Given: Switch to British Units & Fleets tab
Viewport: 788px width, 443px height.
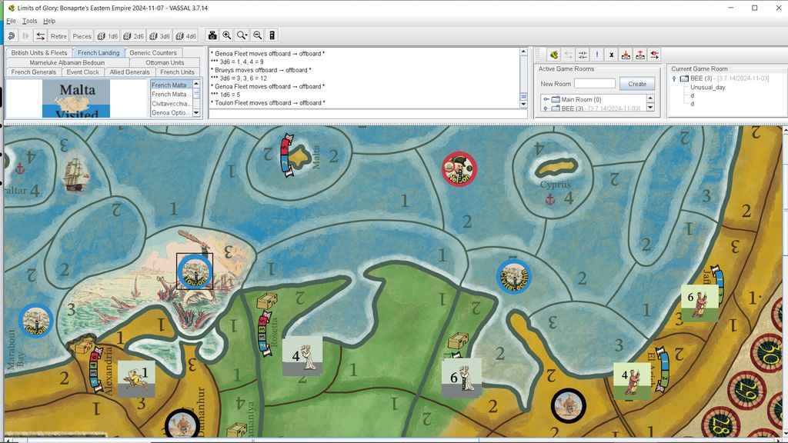Looking at the screenshot, I should pos(39,53).
